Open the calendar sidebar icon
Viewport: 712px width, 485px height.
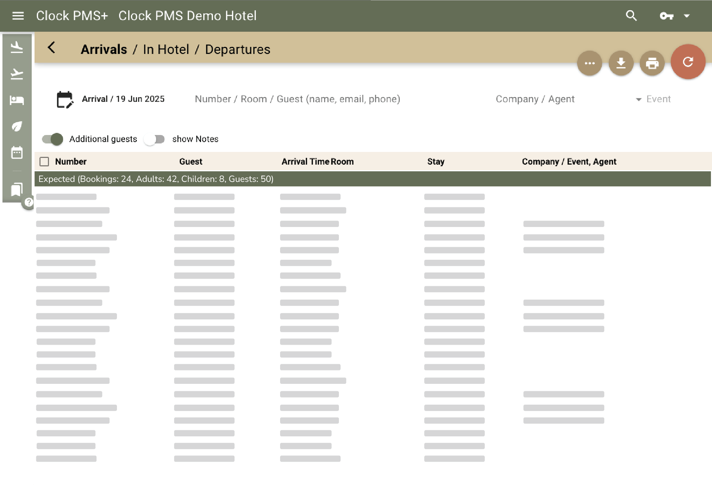(17, 153)
